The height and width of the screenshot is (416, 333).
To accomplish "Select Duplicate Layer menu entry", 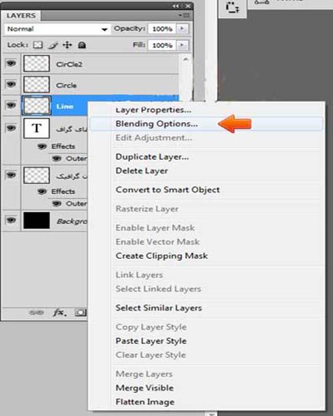I will [152, 157].
